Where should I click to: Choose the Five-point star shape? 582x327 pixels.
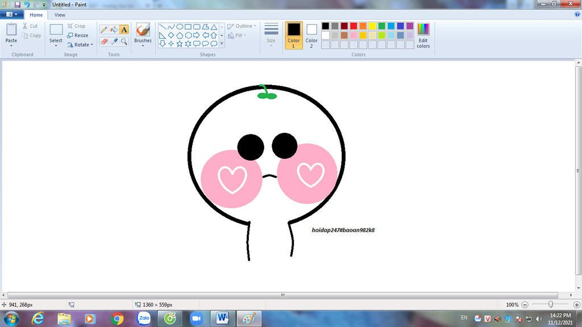coord(180,44)
